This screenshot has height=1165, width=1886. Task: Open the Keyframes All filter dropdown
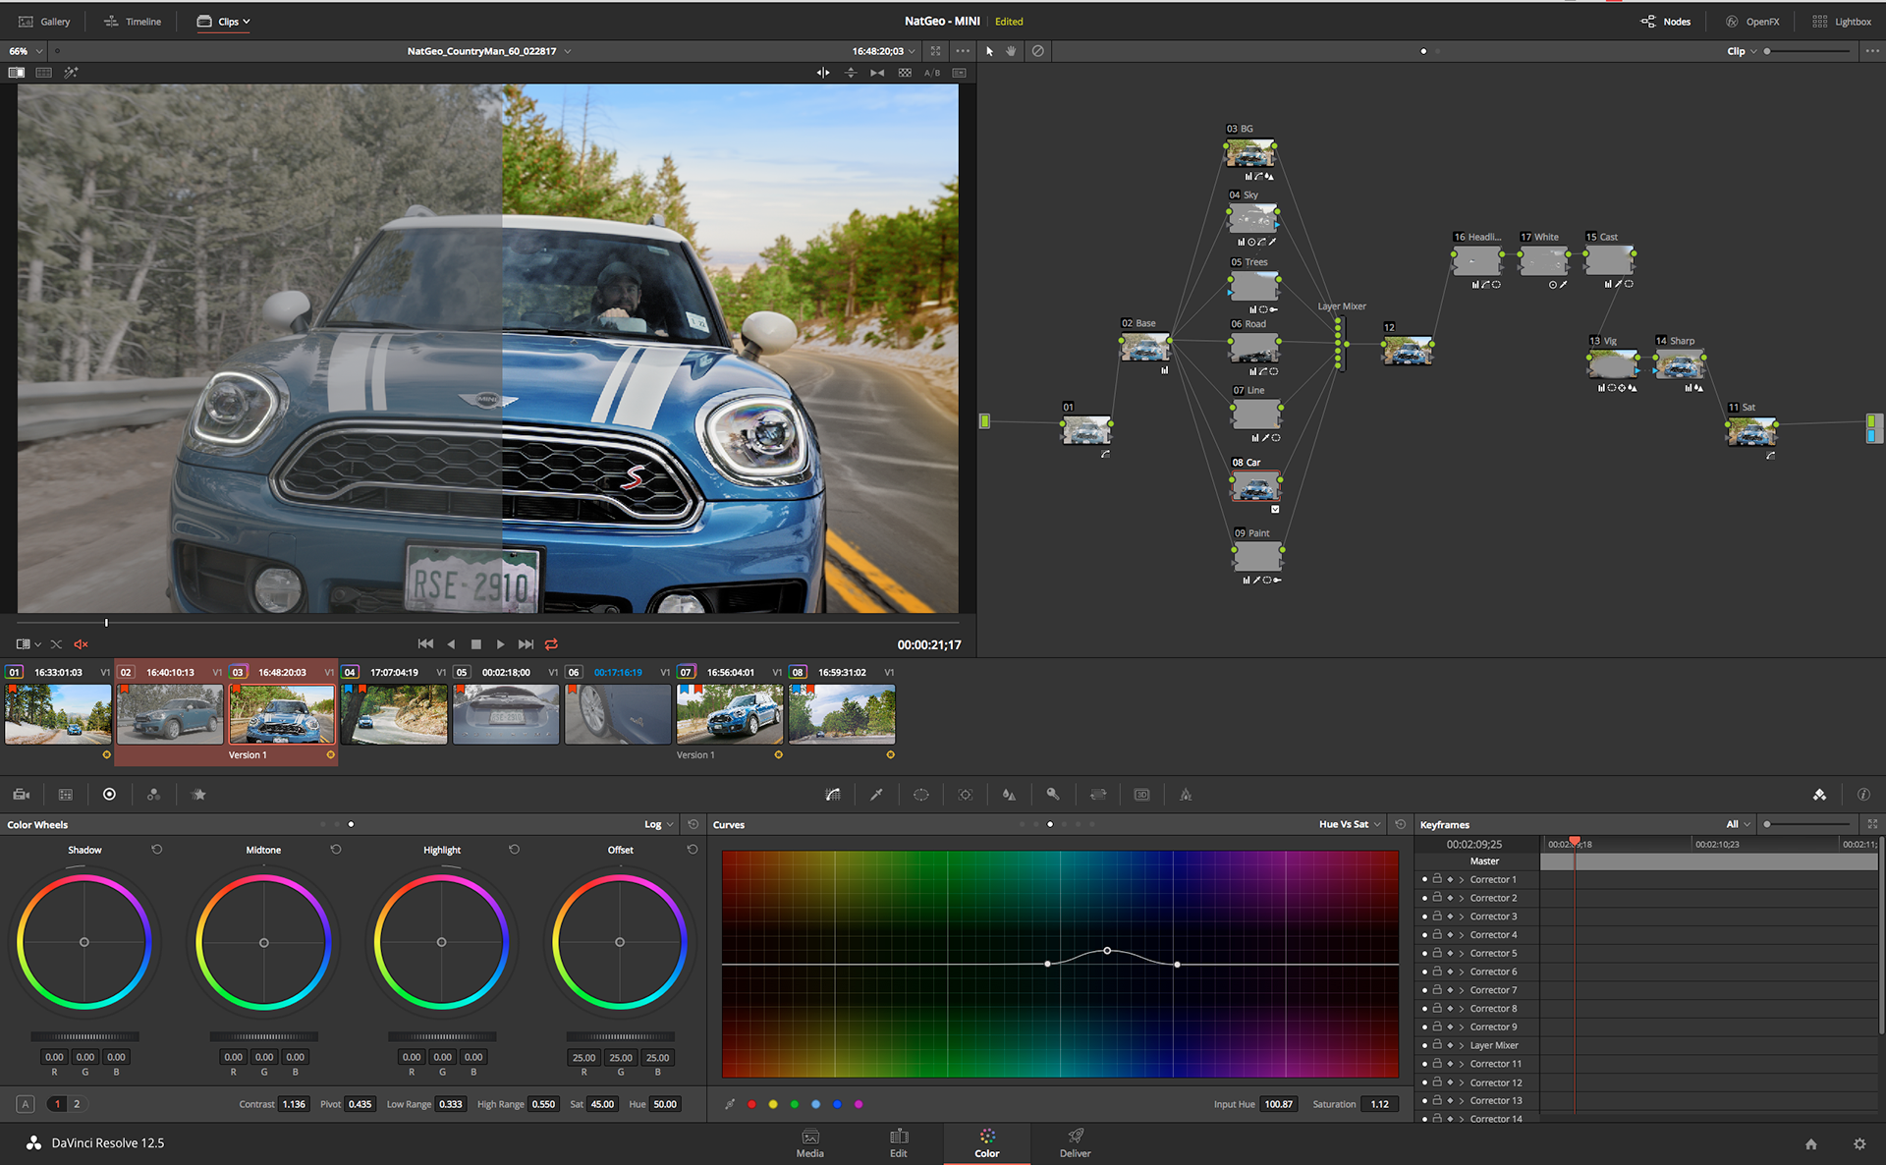(1739, 825)
